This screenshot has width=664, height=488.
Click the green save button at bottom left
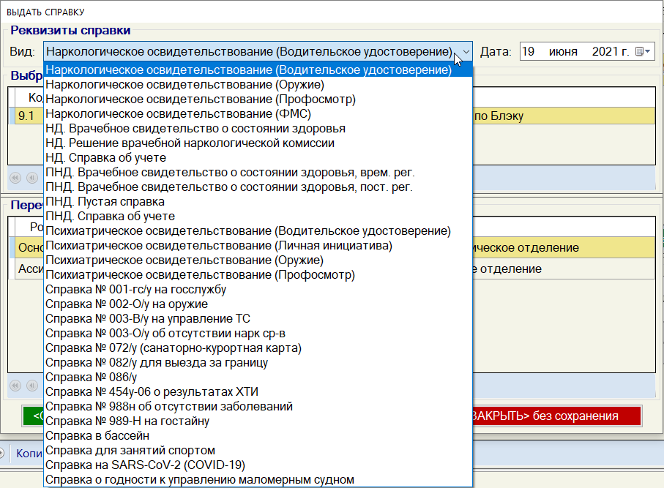click(33, 416)
